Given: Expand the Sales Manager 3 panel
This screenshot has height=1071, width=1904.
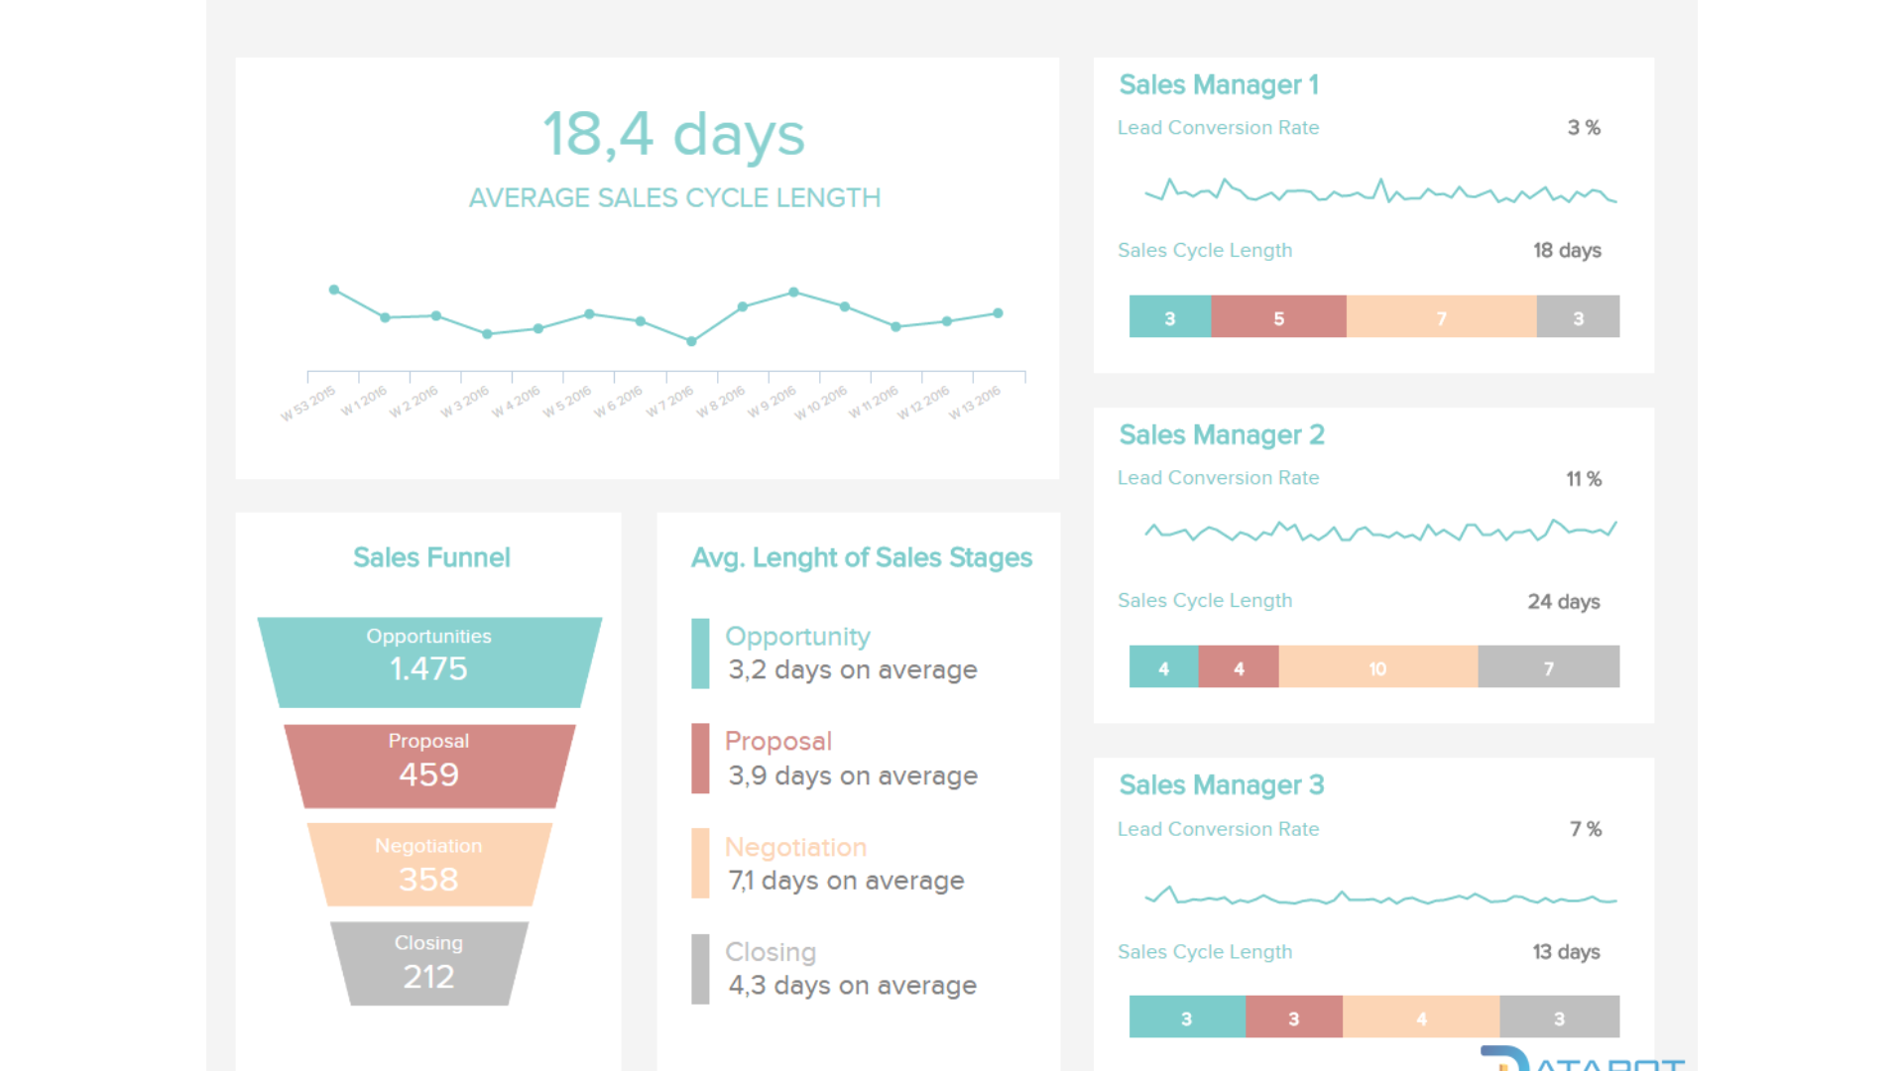Looking at the screenshot, I should (1222, 785).
